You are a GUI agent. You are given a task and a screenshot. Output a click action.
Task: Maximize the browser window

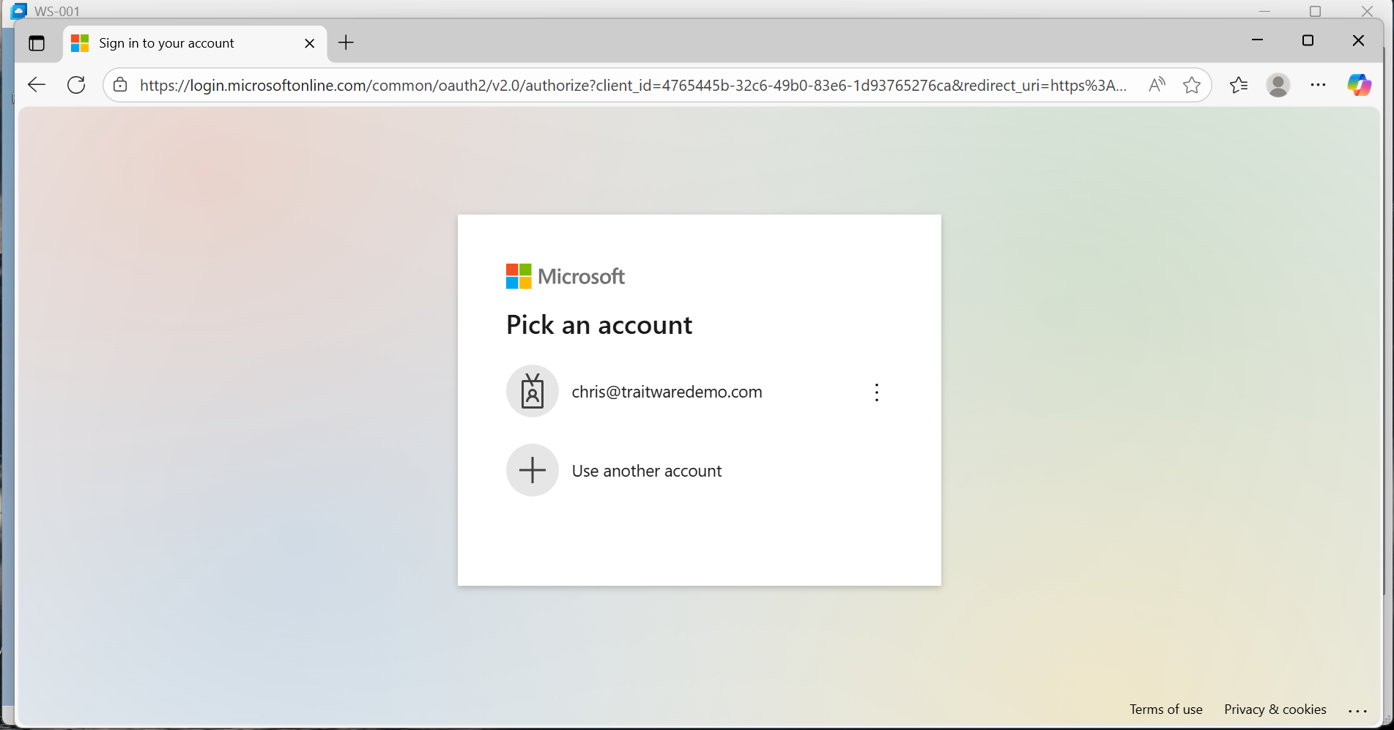coord(1308,40)
